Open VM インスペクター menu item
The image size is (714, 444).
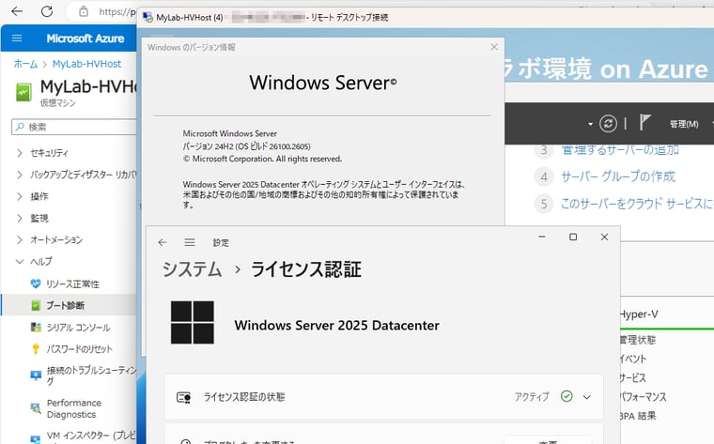tap(91, 436)
